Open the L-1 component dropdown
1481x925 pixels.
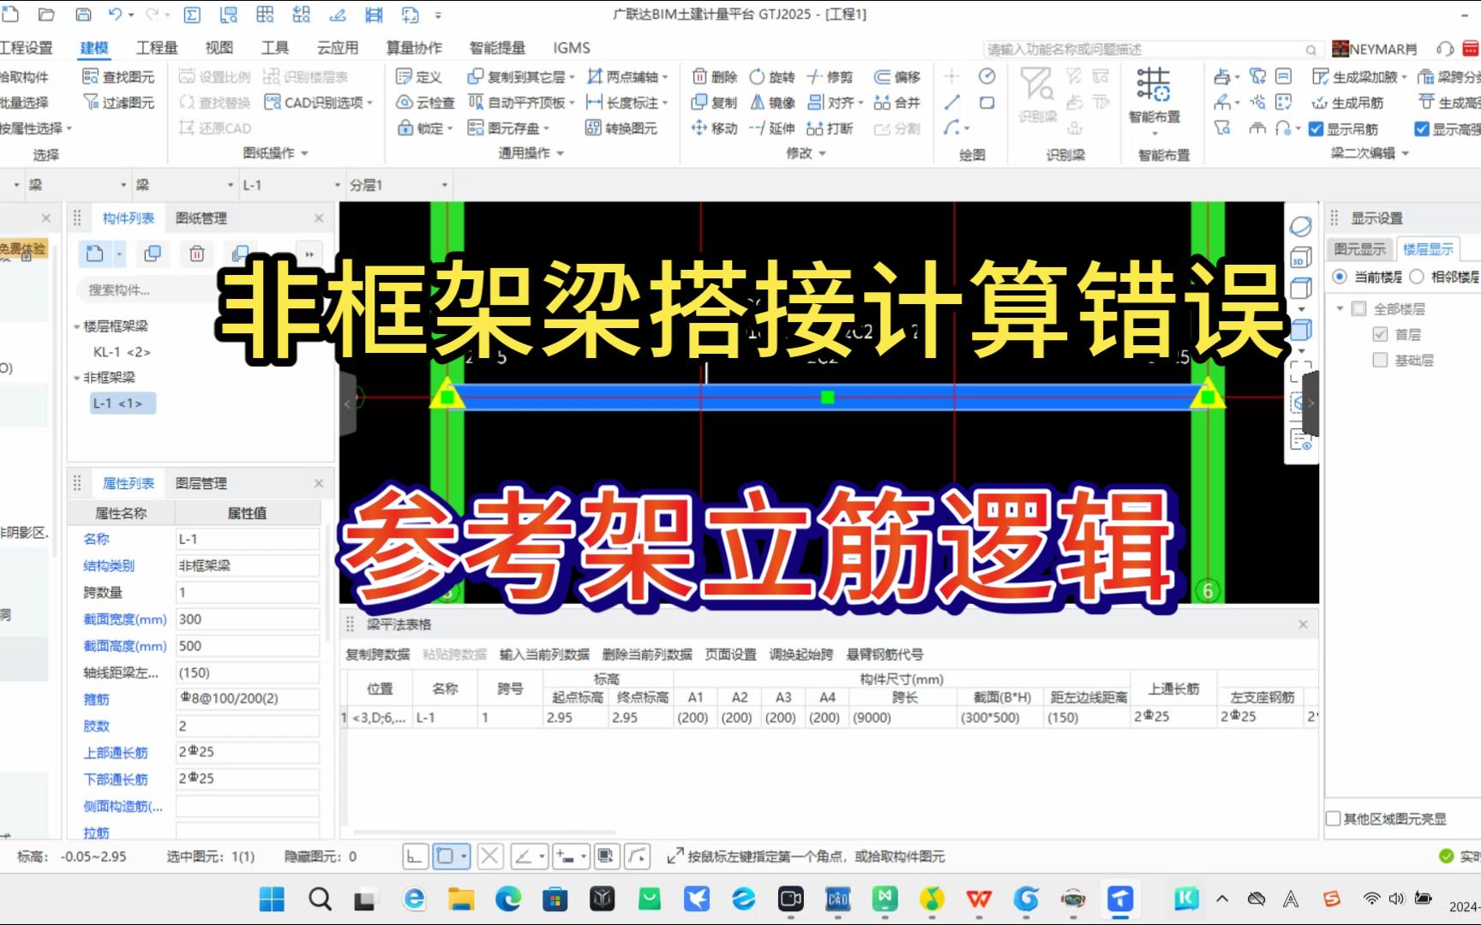pos(337,185)
